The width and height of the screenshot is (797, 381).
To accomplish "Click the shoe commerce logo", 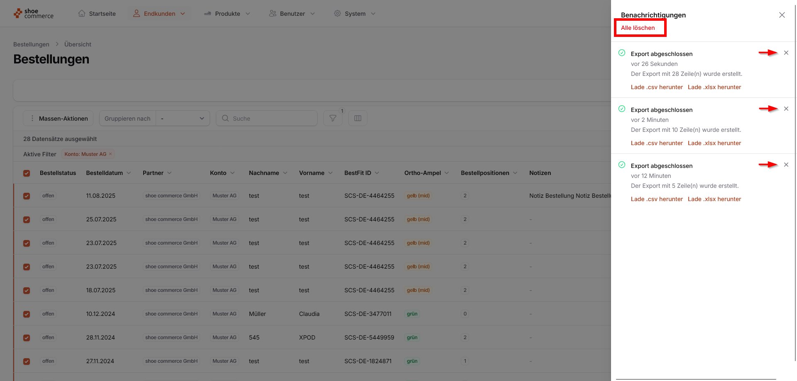I will [34, 14].
